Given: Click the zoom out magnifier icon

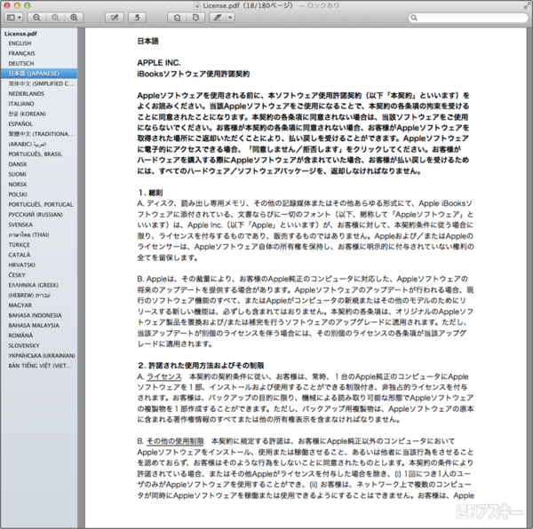Looking at the screenshot, I should point(36,18).
